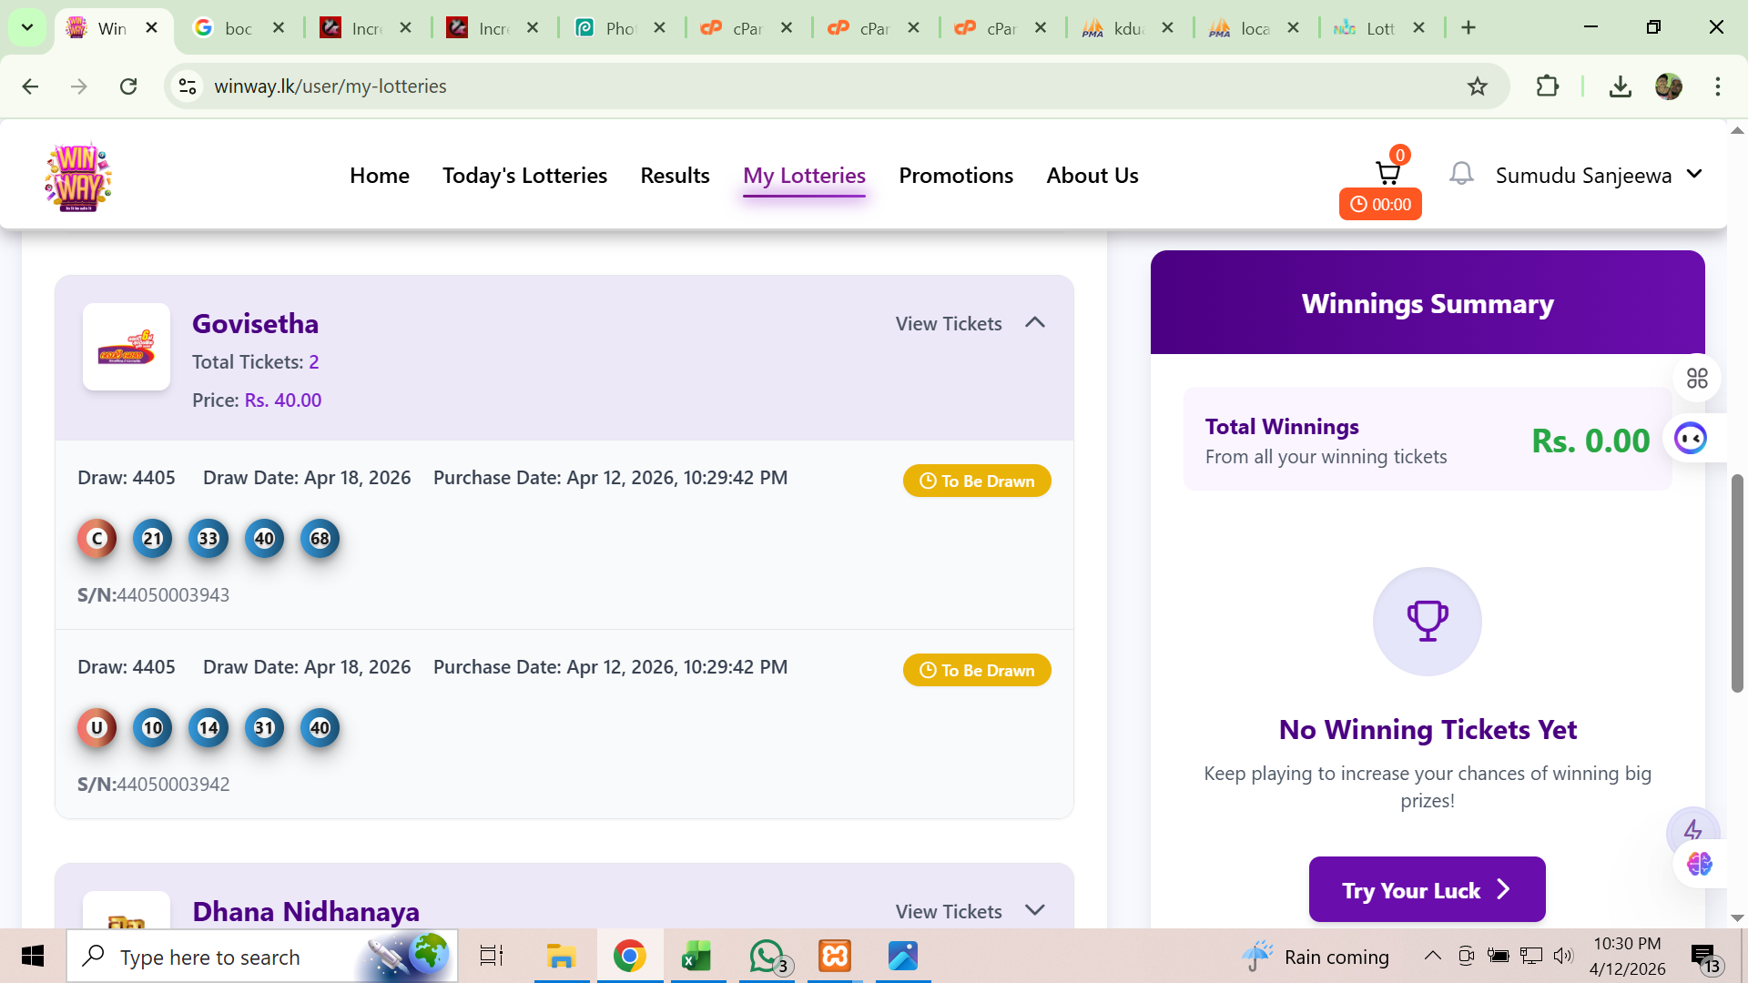This screenshot has height=983, width=1748.
Task: Open the tab search dropdown arrow
Action: (x=27, y=27)
